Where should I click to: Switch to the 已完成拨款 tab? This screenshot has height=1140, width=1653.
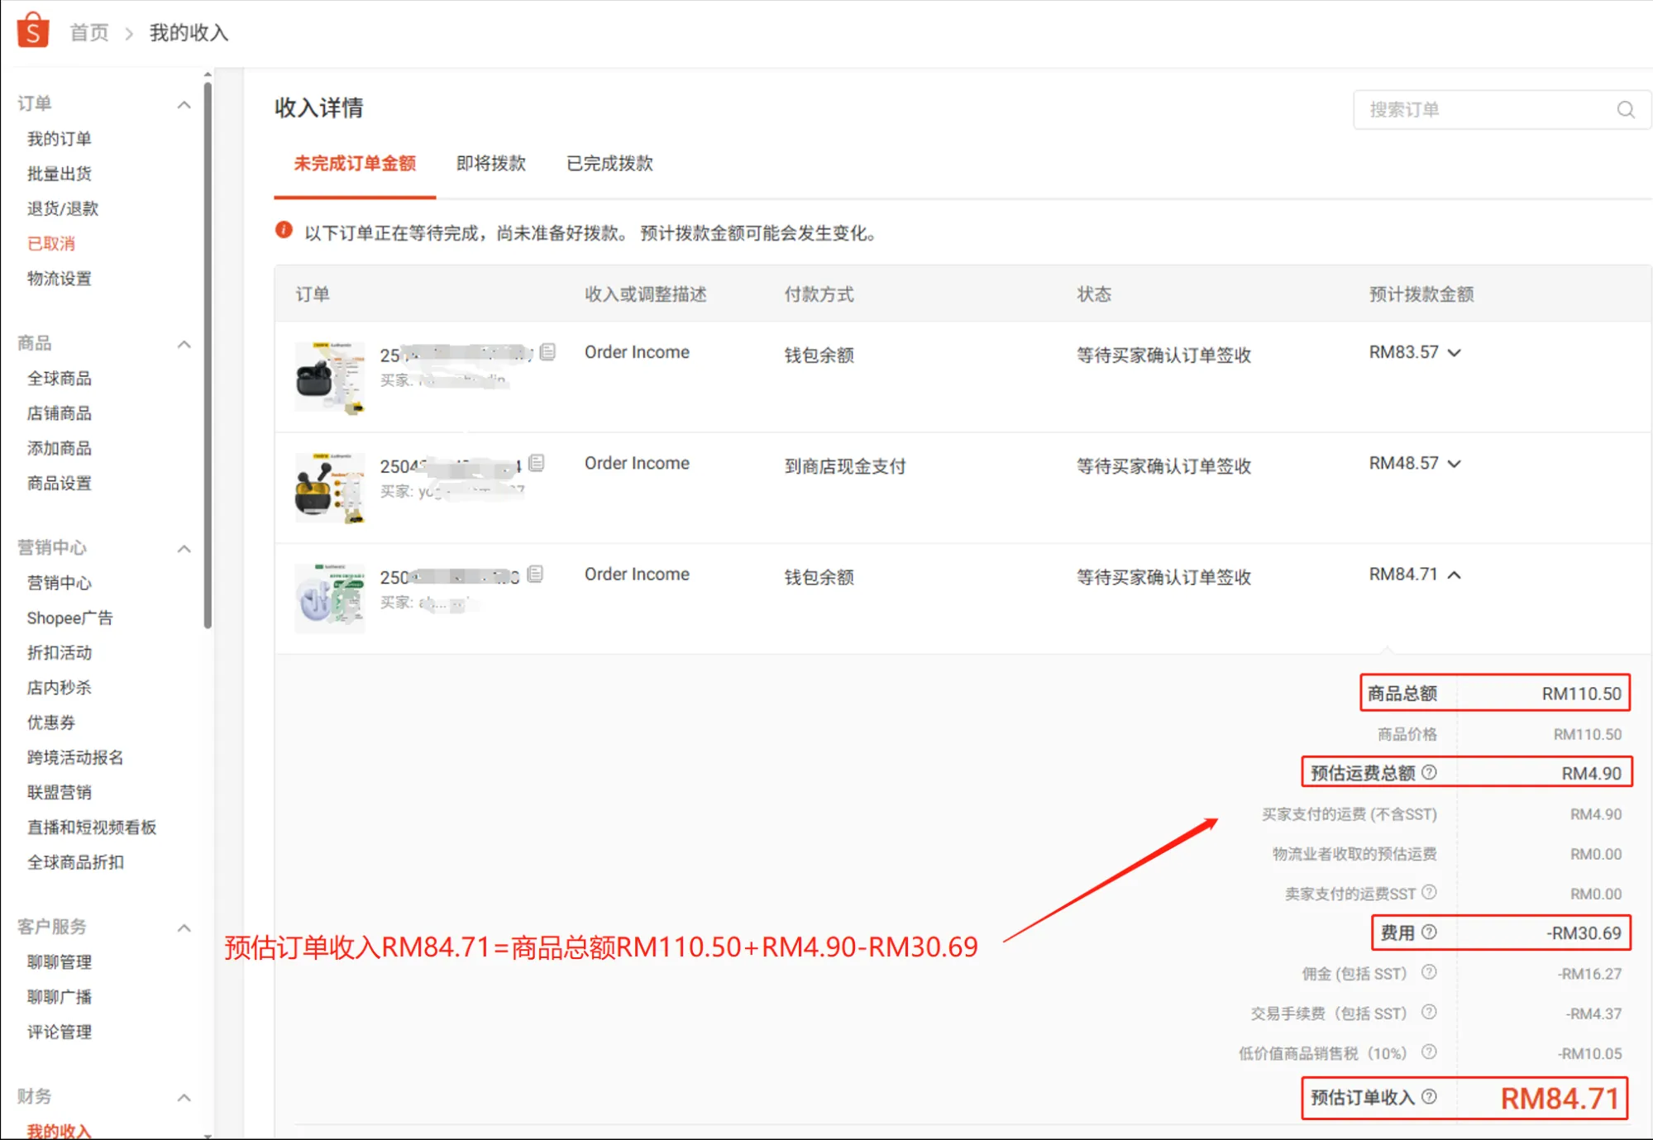(x=608, y=164)
